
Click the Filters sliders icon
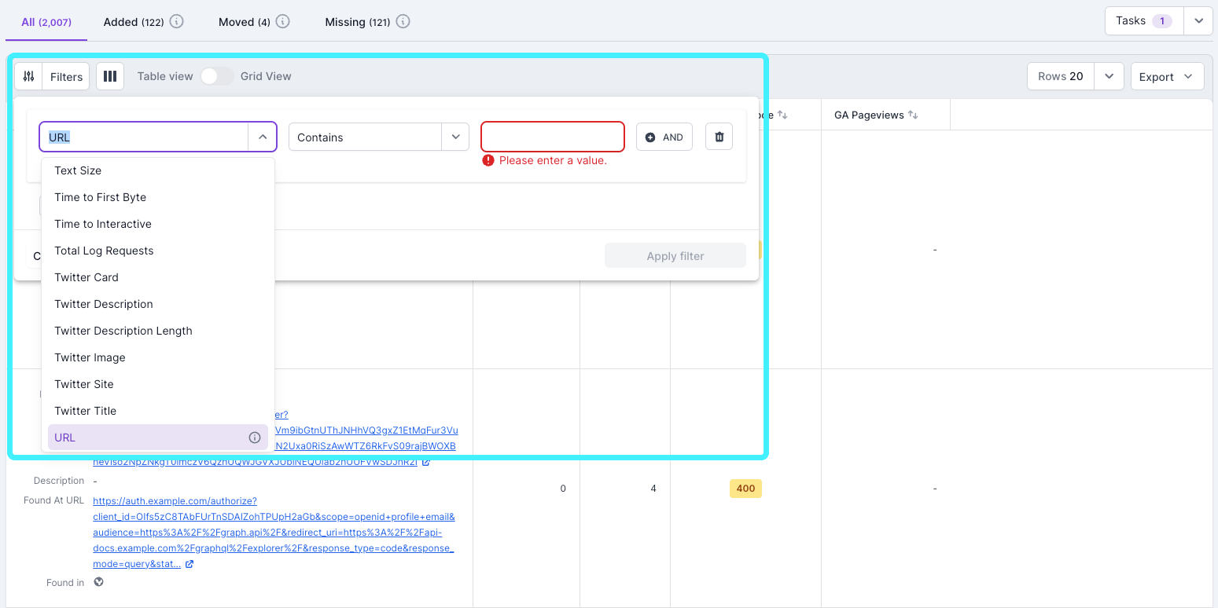[x=29, y=76]
